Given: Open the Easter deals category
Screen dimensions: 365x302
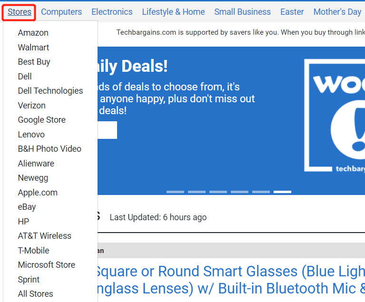Looking at the screenshot, I should pos(292,12).
